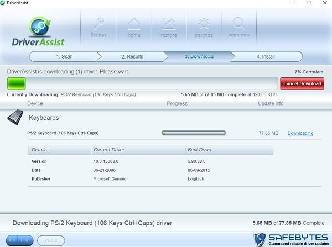Select the 4. Install step

[x=266, y=57]
